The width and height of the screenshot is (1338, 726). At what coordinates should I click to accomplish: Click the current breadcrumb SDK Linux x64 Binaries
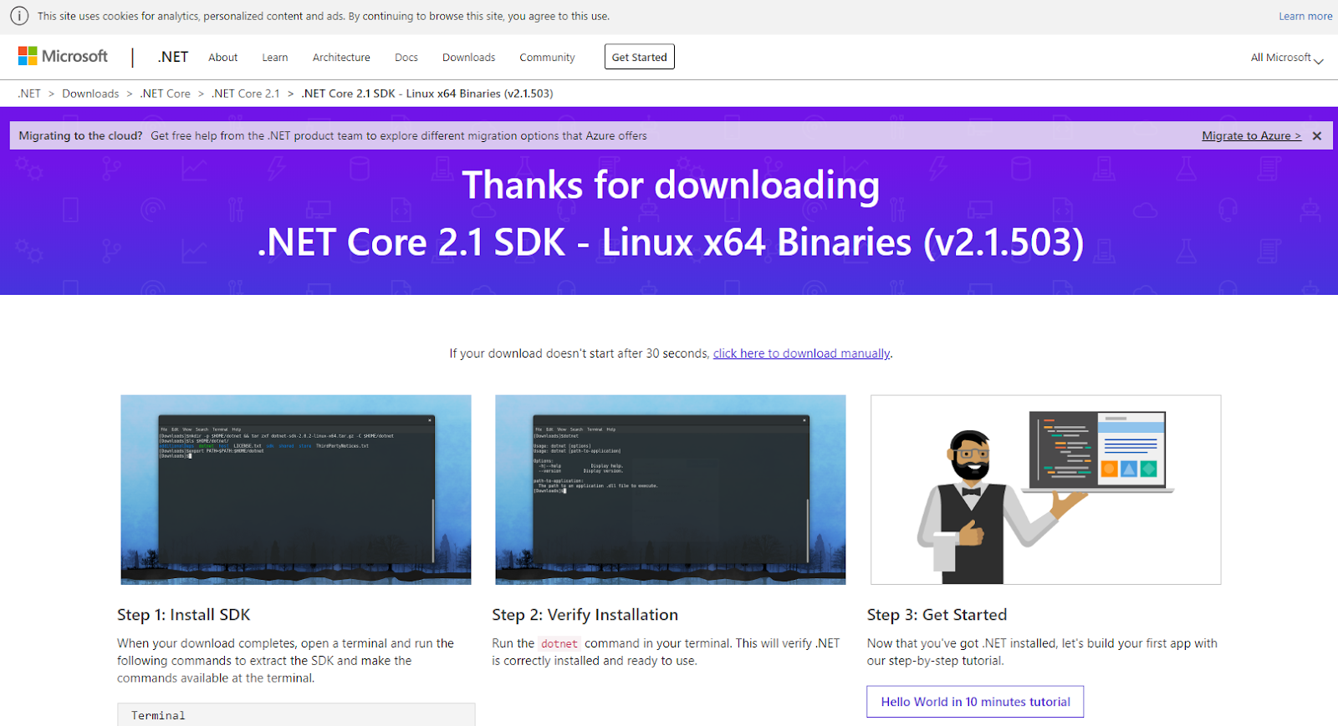pyautogui.click(x=427, y=94)
